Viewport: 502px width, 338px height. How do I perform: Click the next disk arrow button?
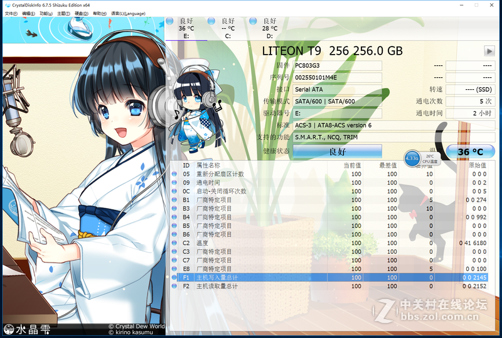point(489,51)
